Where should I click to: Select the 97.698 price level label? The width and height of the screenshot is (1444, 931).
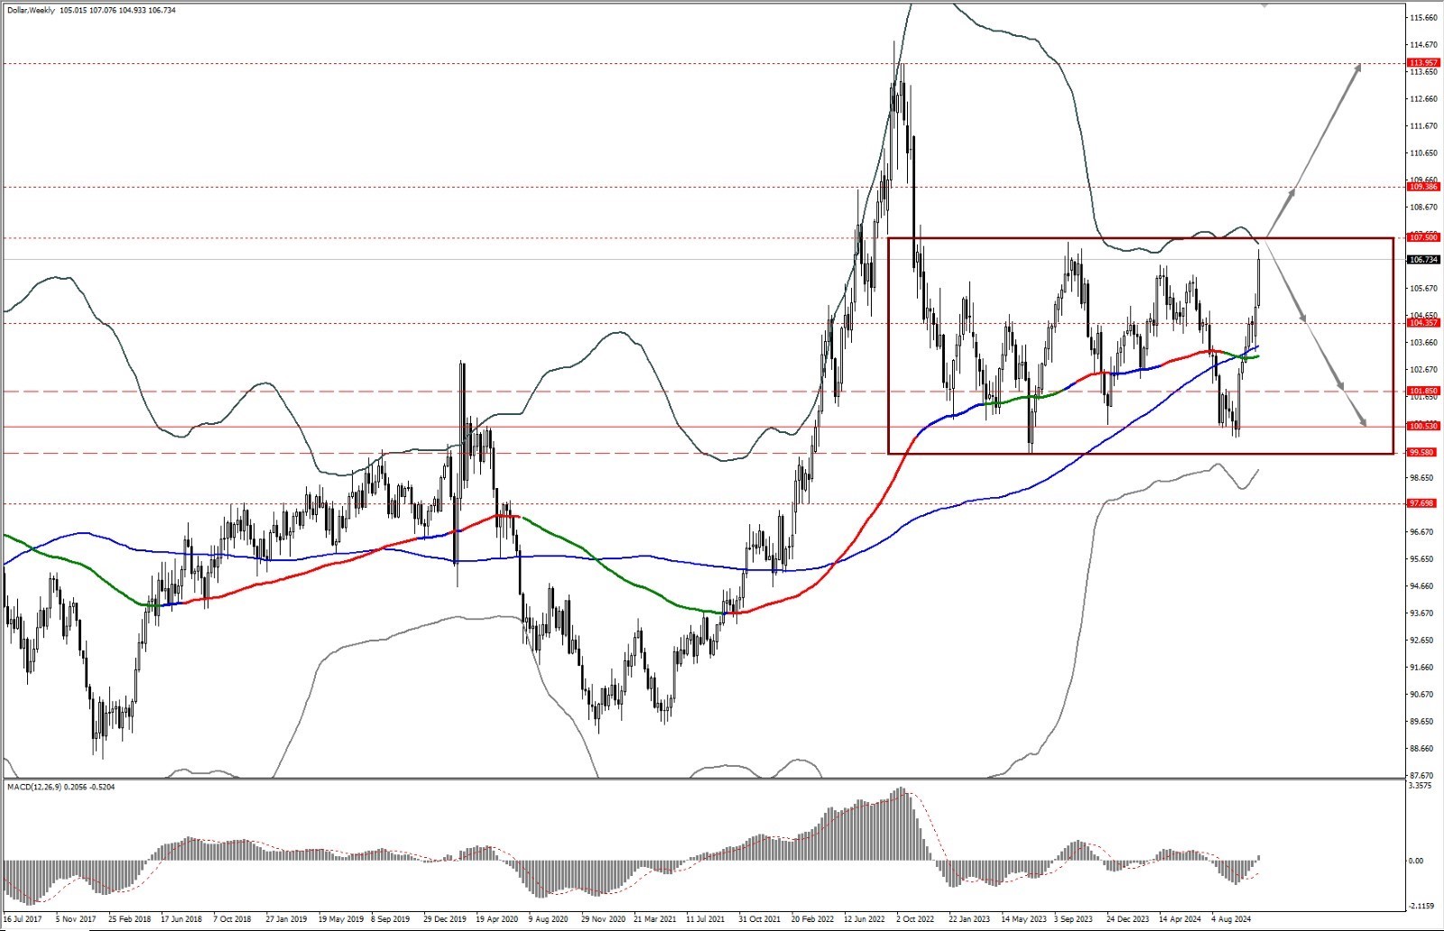pos(1423,503)
